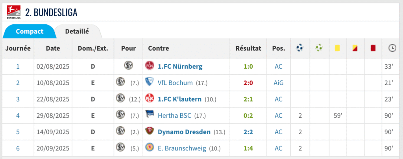This screenshot has width=403, height=159.
Task: Open the 1.FC Nürnberg team link
Action: point(180,66)
